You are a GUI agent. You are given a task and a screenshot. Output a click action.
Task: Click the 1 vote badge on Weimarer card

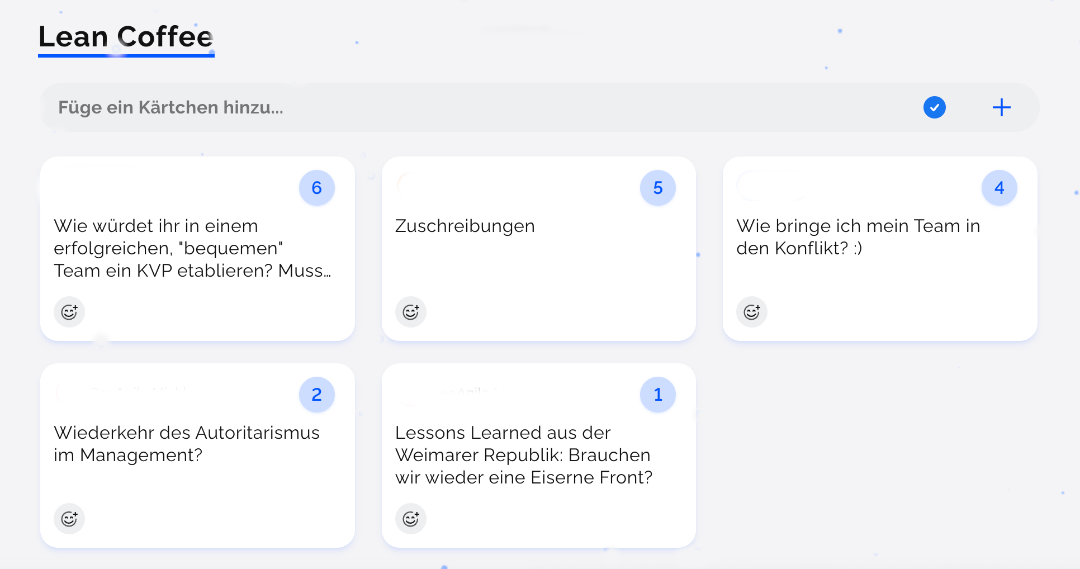pyautogui.click(x=658, y=395)
